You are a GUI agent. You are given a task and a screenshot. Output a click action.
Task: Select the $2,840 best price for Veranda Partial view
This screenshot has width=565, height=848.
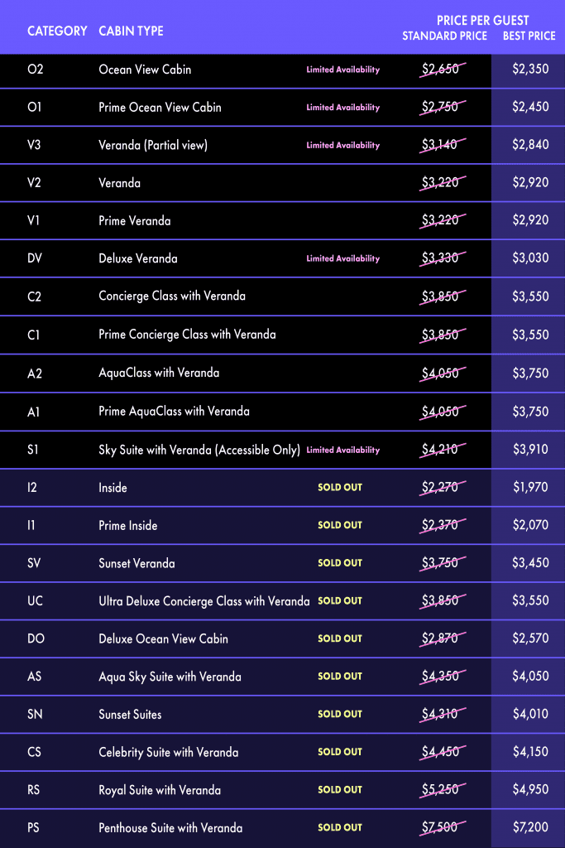click(530, 146)
